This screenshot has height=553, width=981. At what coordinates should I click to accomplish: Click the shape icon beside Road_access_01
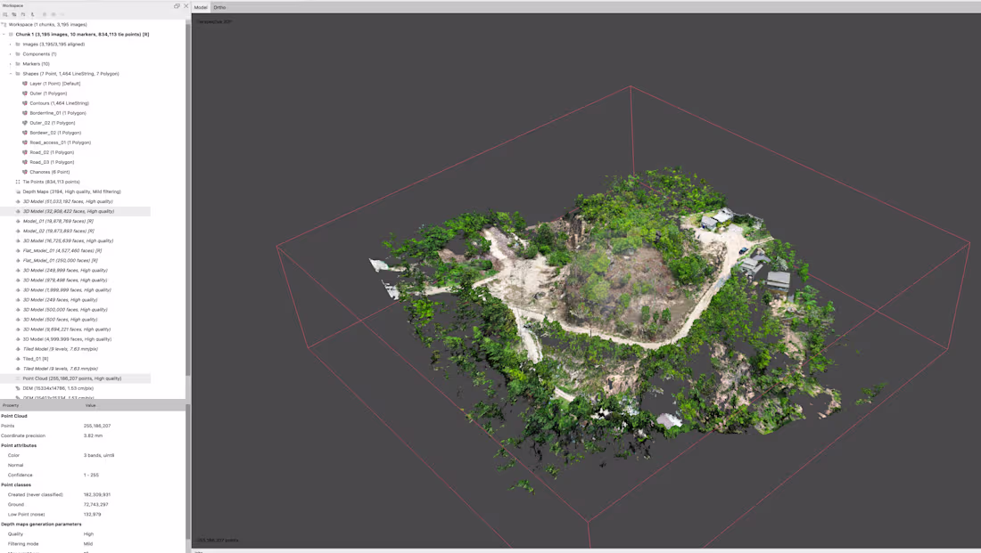[24, 142]
